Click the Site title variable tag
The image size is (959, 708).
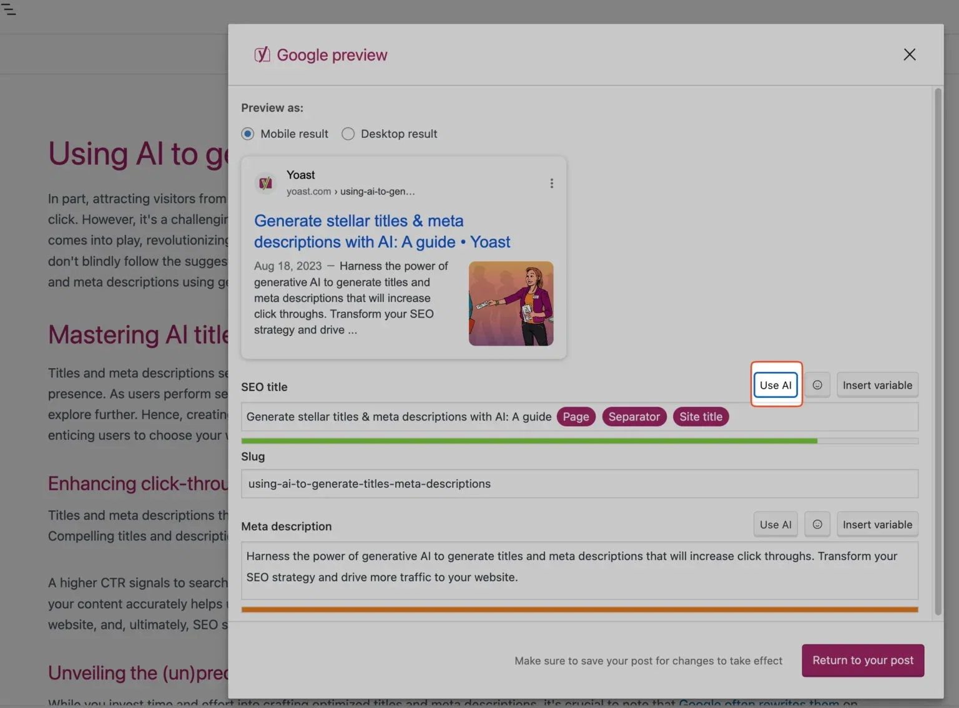coord(701,417)
